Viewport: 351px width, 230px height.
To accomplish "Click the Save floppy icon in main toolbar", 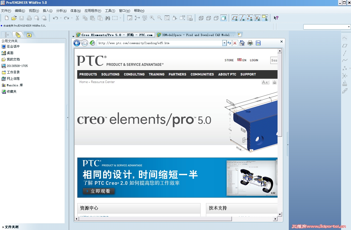I will click(21, 18).
